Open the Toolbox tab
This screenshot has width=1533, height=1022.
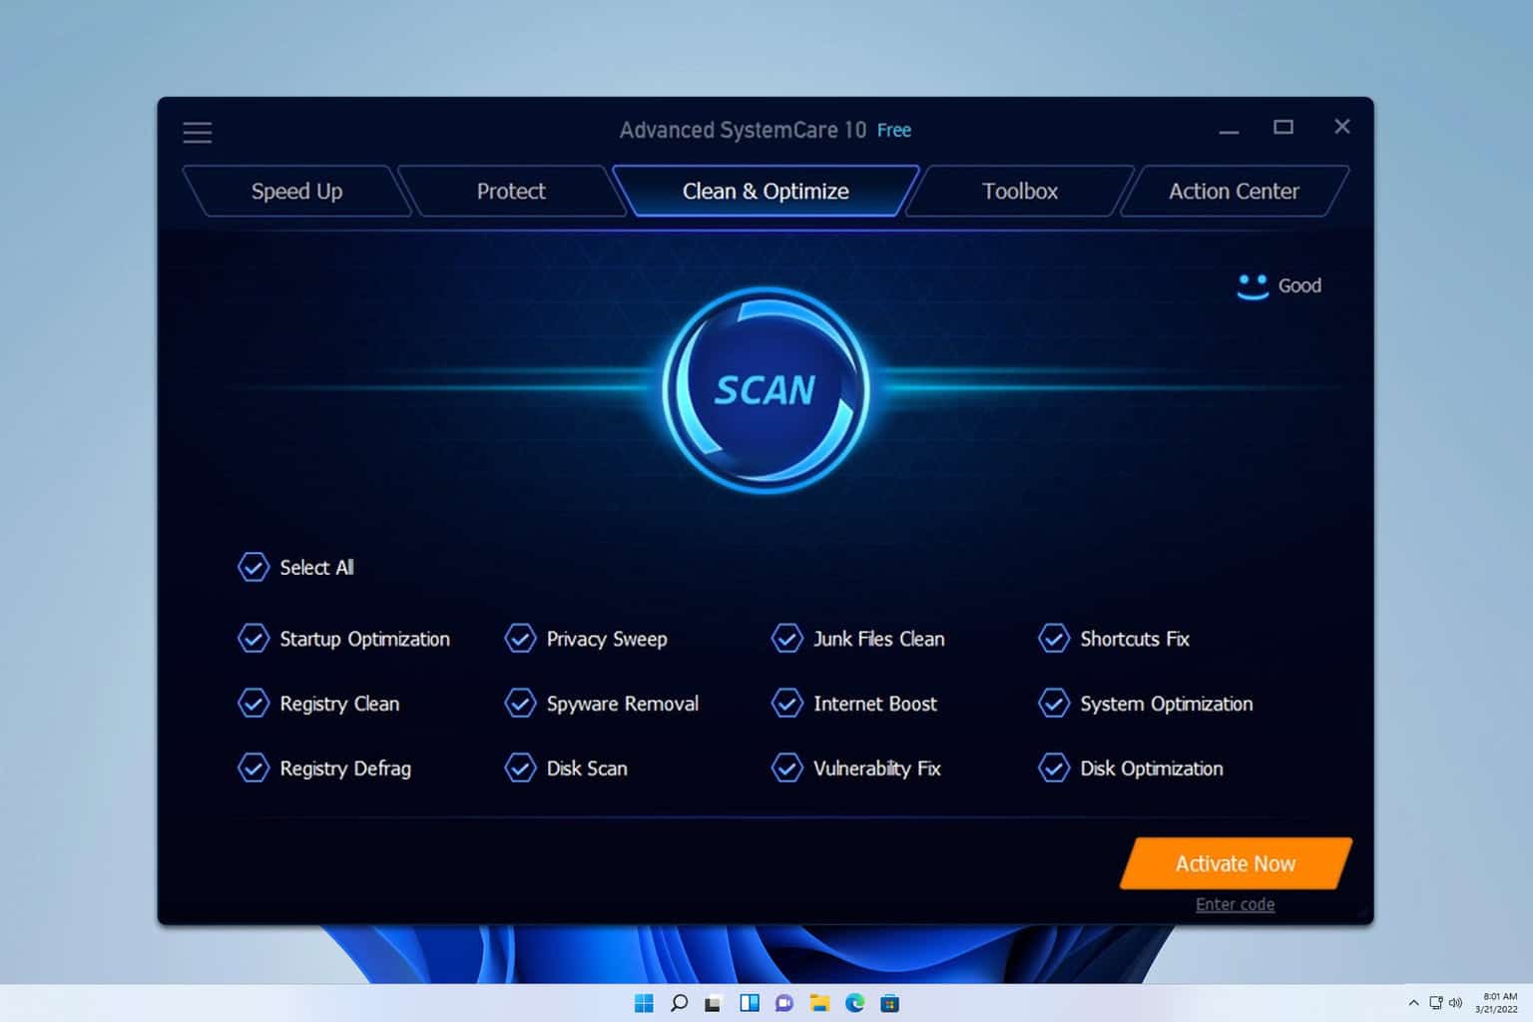[x=1019, y=191]
